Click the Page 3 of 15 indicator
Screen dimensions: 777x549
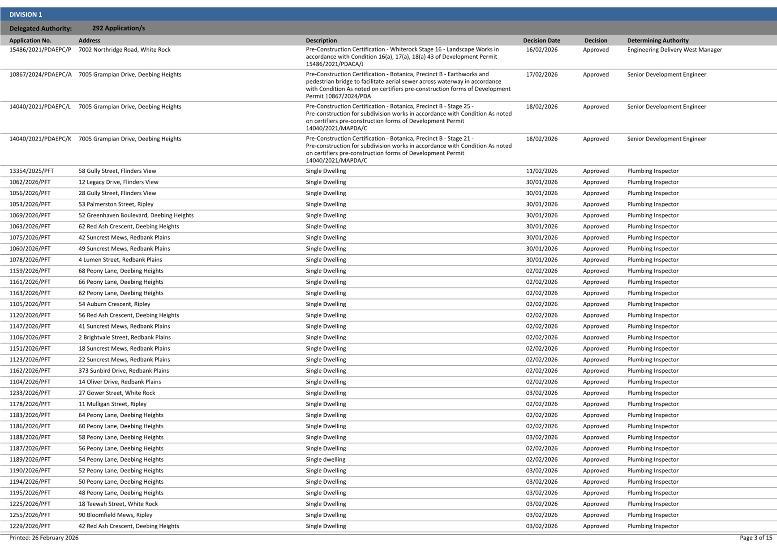(756, 538)
